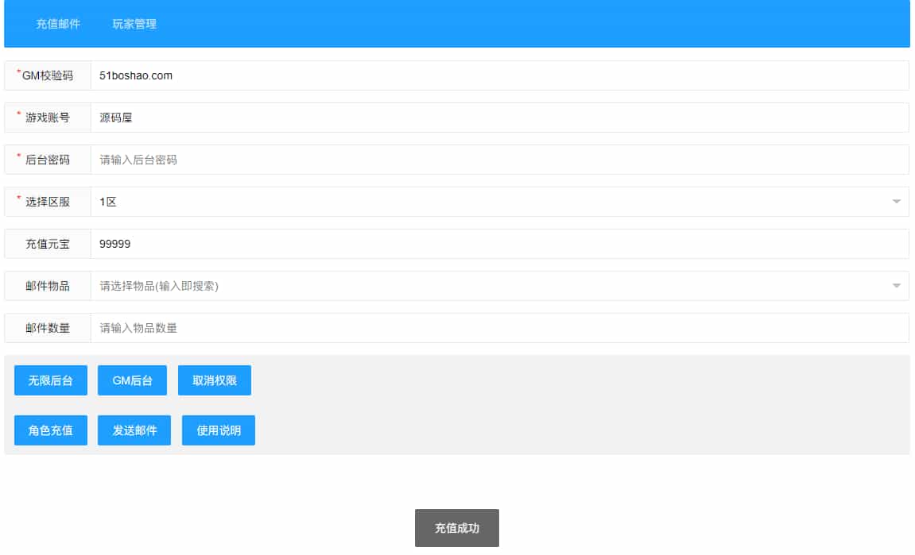
Task: Click the 充值元宝 field showing 99999
Action: pyautogui.click(x=499, y=244)
